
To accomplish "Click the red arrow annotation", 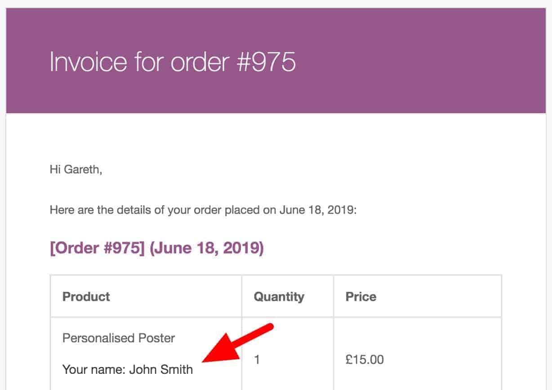I will 237,342.
